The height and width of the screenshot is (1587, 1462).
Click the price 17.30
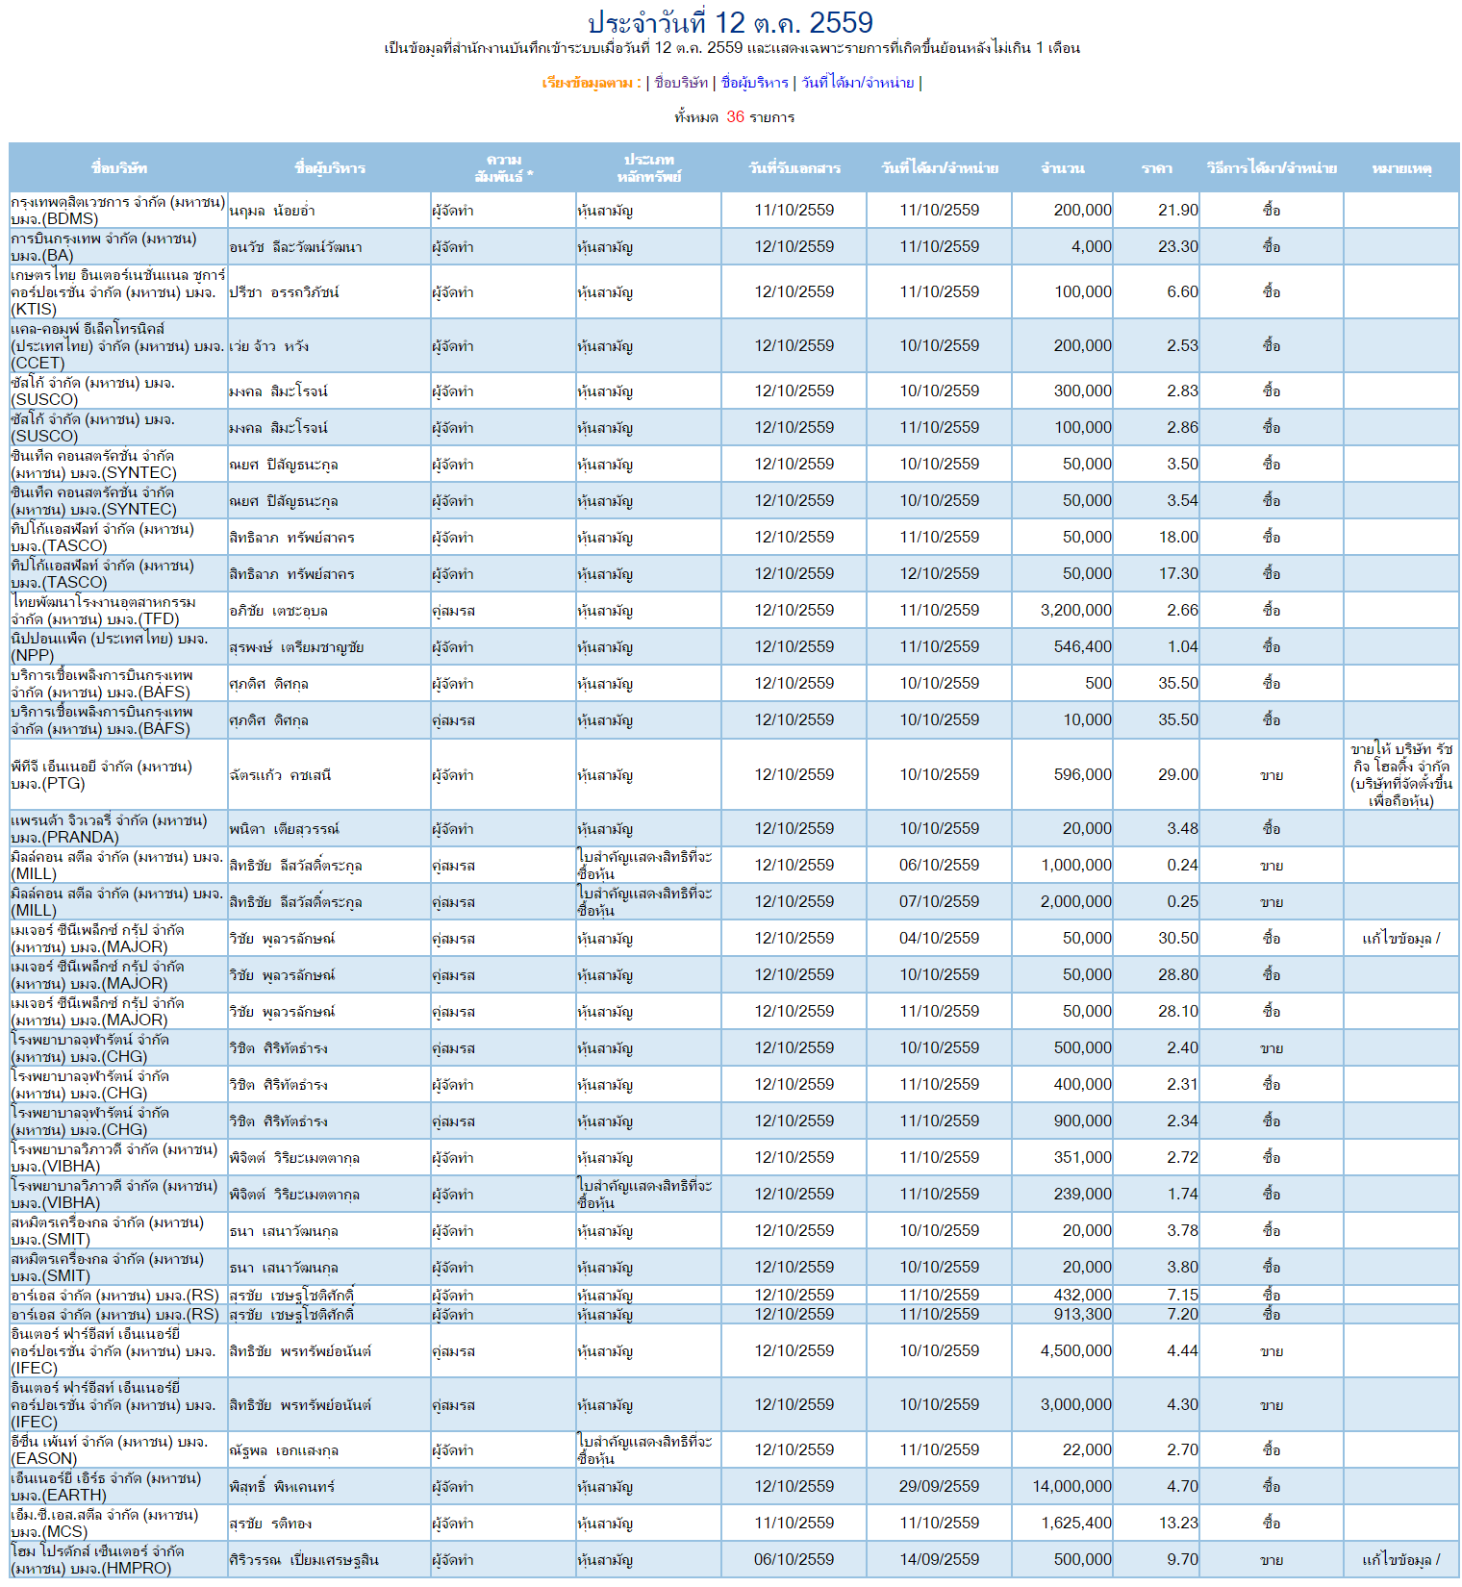(1178, 574)
